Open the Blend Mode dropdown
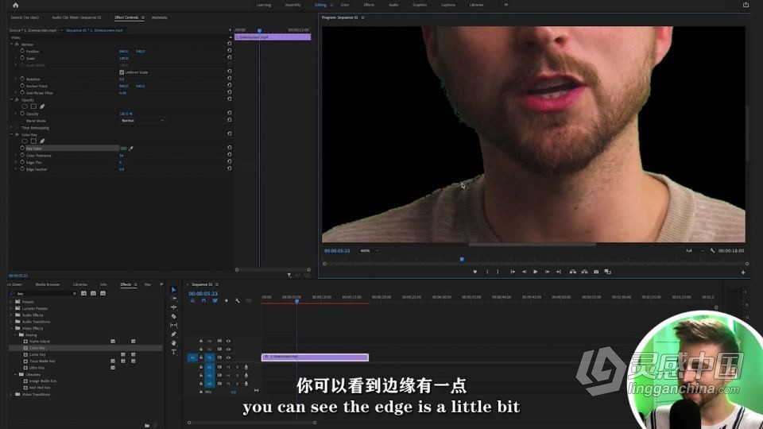This screenshot has height=429, width=763. (x=142, y=120)
